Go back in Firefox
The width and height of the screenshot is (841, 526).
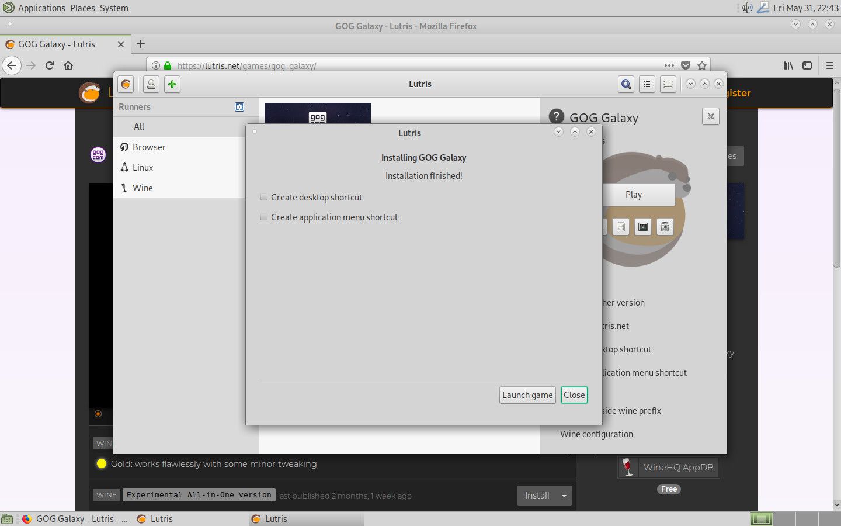pos(12,65)
